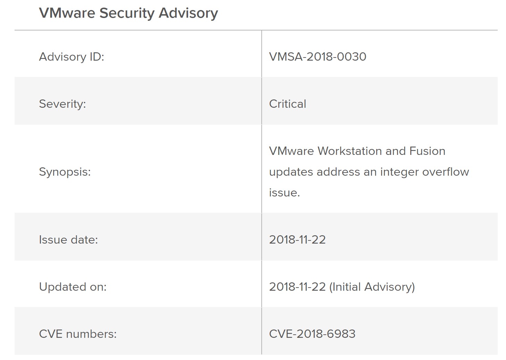Click the word Advisory in the heading
506x360 pixels.
[188, 13]
